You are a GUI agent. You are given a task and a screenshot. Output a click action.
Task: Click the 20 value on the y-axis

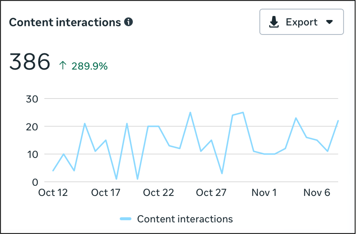(32, 127)
